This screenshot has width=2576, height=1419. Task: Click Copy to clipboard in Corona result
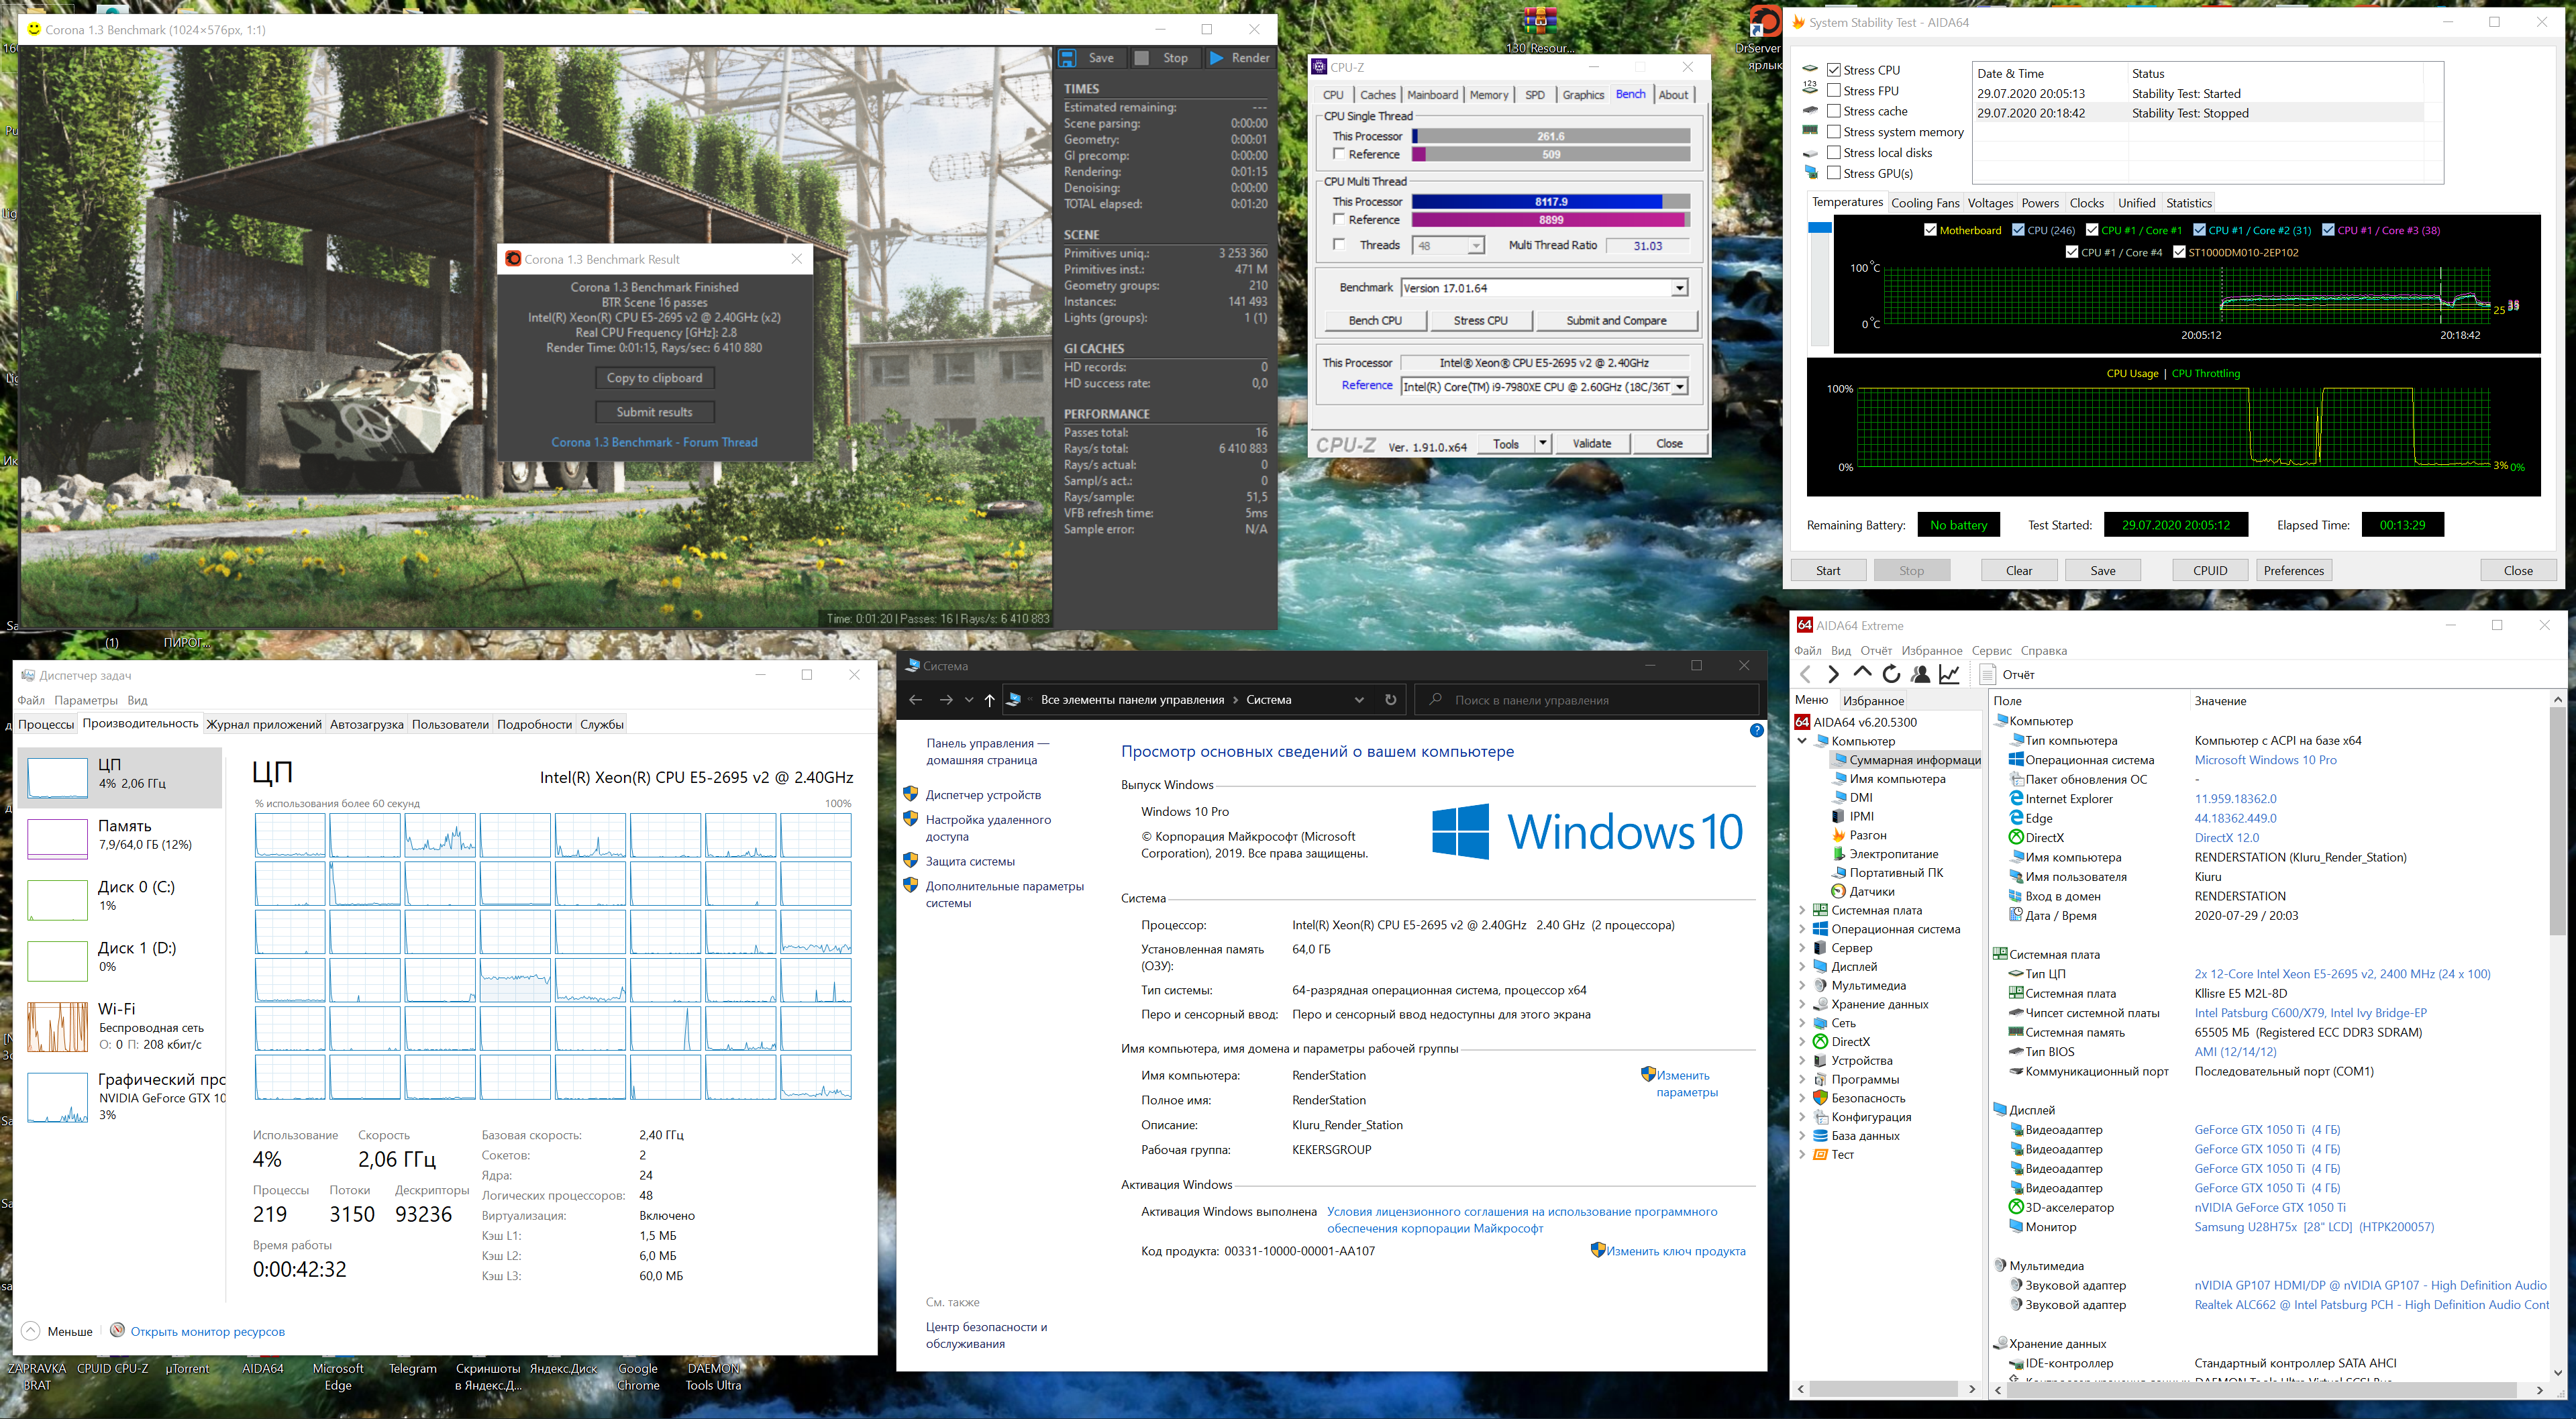[x=654, y=378]
